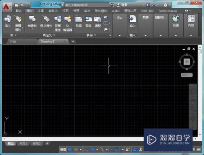
Task: Toggle the object snap square status icon
Action: 118,149
